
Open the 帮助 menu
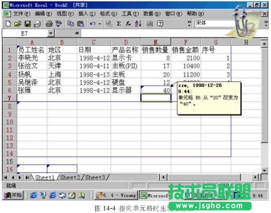point(195,14)
